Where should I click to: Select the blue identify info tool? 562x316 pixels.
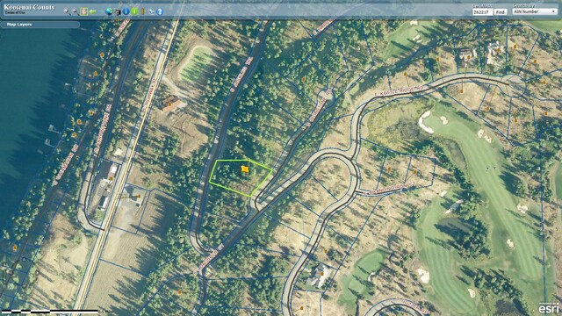126,11
